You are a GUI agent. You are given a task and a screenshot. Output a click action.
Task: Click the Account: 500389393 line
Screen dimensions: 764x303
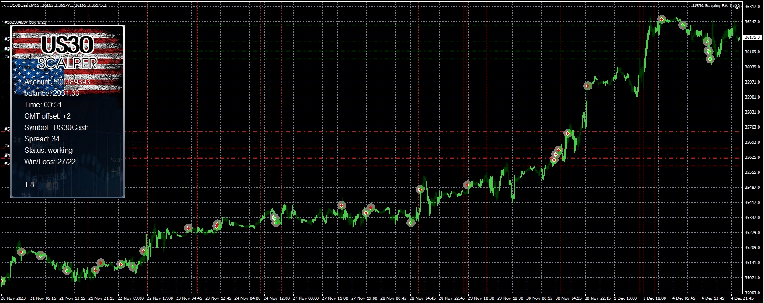(57, 82)
